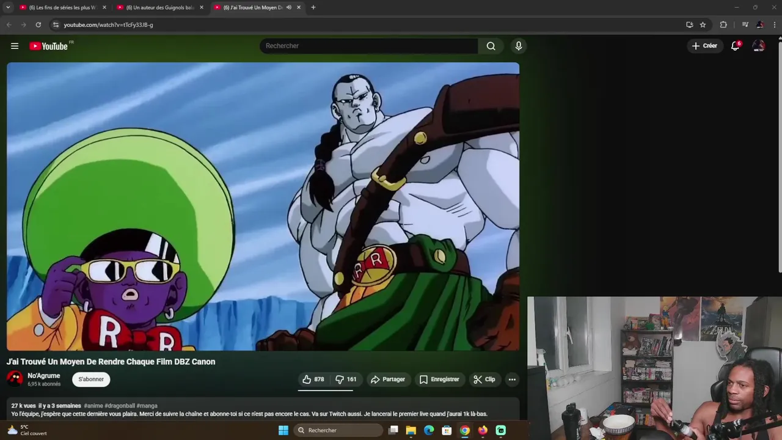The image size is (782, 440).
Task: Open Chrome three-dot menu
Action: [775, 24]
